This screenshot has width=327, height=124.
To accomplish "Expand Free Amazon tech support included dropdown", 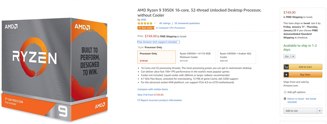I will [159, 42].
